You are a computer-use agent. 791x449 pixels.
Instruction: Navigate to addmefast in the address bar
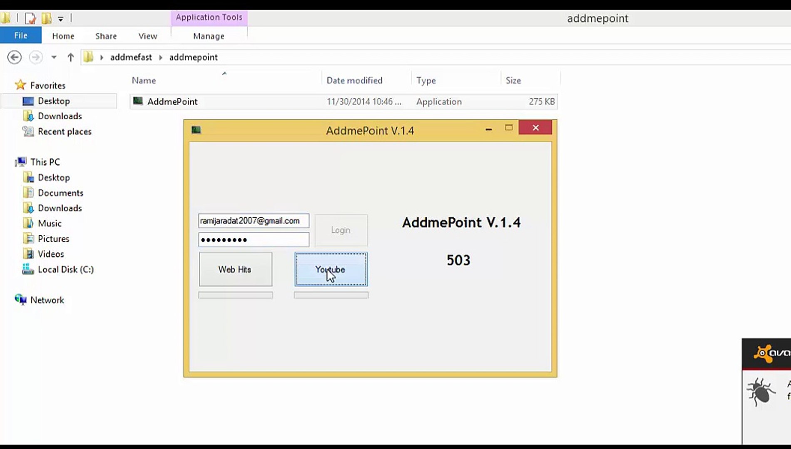tap(131, 57)
